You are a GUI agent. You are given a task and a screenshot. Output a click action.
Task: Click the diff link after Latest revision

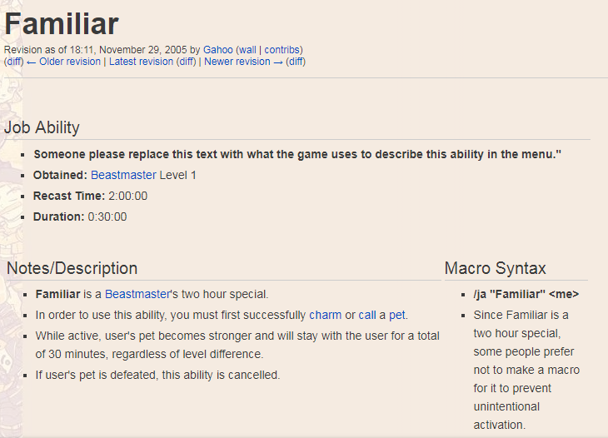coord(186,62)
